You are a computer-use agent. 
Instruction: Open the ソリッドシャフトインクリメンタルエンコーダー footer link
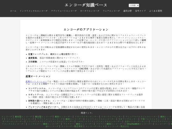[50, 121]
